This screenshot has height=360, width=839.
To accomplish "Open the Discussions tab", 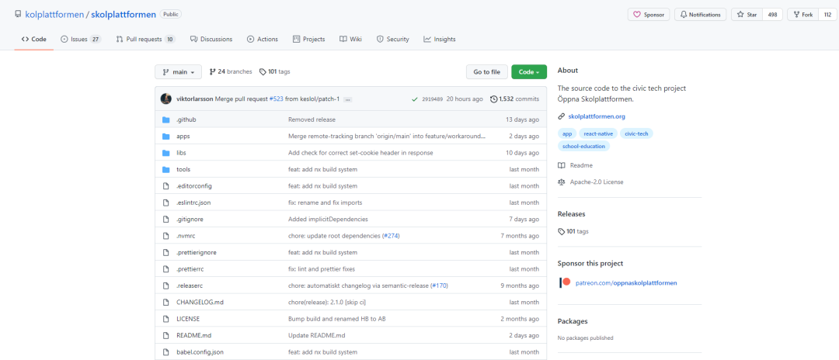I will click(x=211, y=39).
